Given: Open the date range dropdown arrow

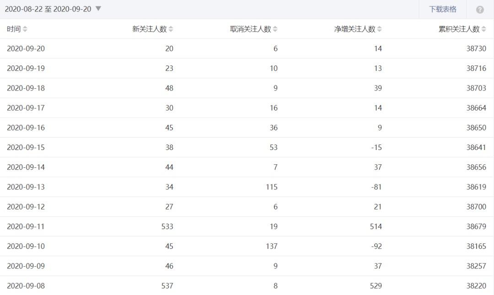Looking at the screenshot, I should (98, 9).
